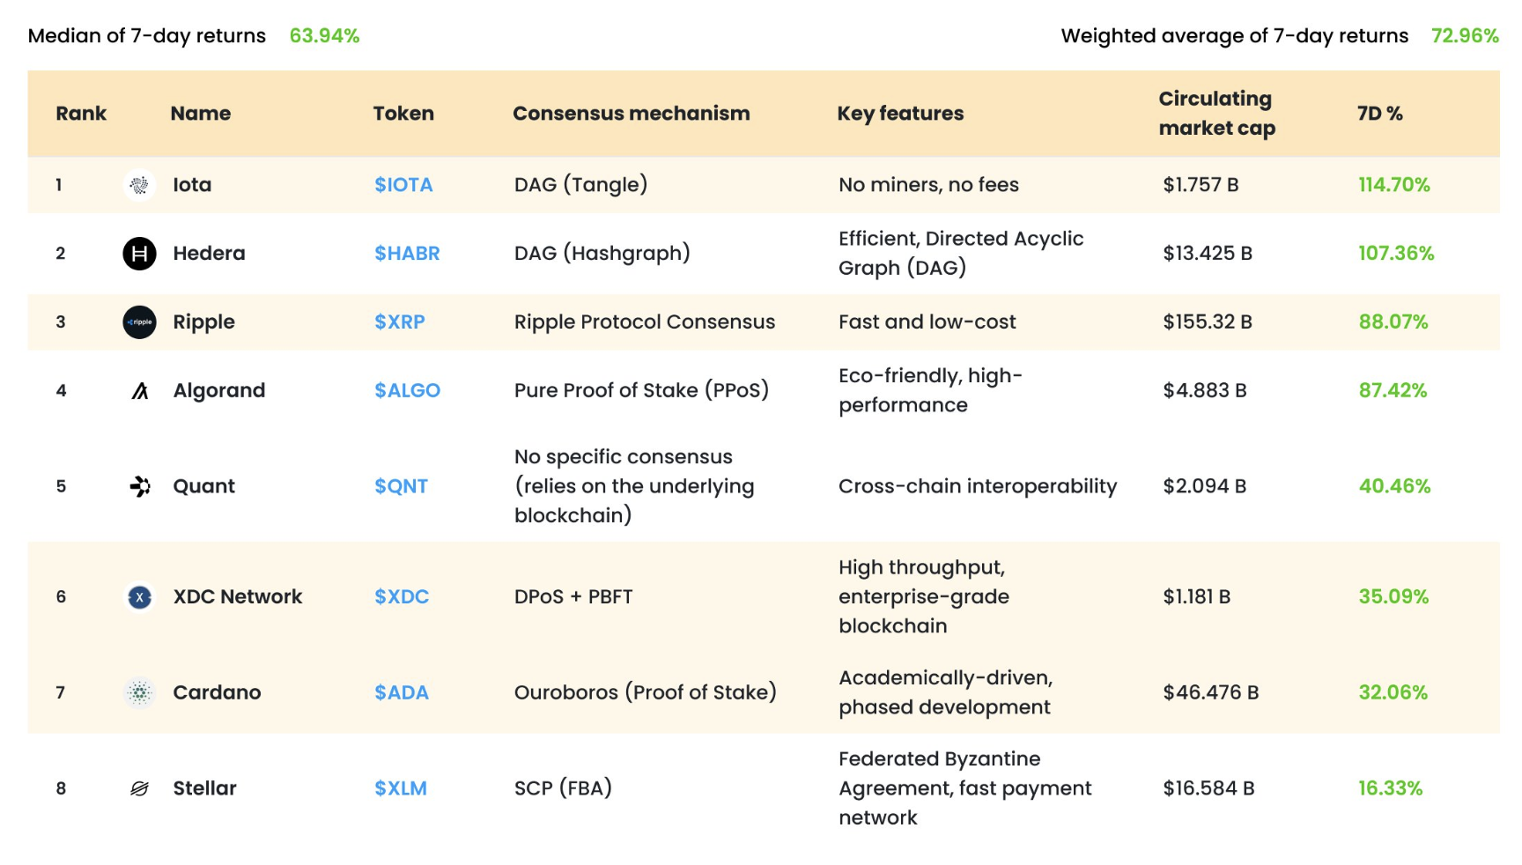Image resolution: width=1522 pixels, height=865 pixels.
Task: Click the Hedera H logo icon
Action: click(139, 254)
